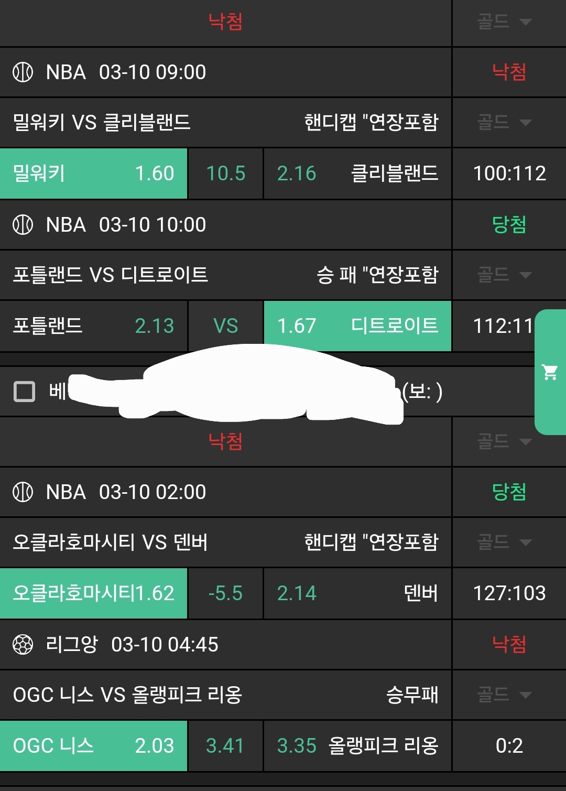The image size is (566, 791).
Task: Open 골드 dropdown in 밀워키 VS 클리블랜드 row
Action: coord(504,123)
